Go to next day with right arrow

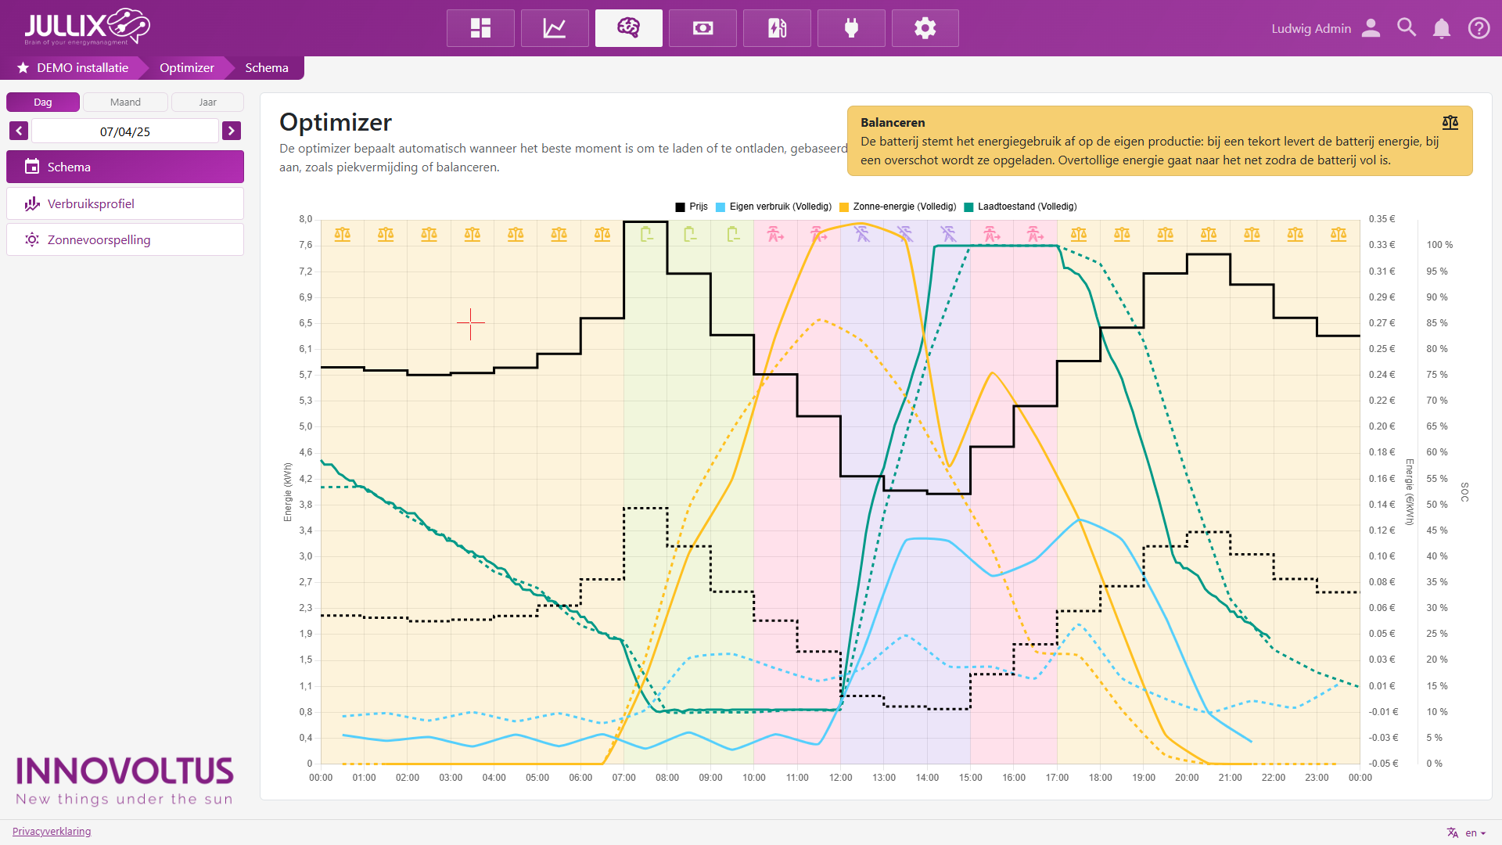(x=231, y=131)
